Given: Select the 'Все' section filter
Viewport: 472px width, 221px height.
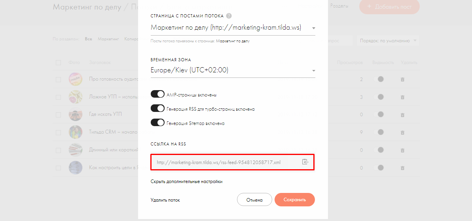Looking at the screenshot, I should click(88, 39).
